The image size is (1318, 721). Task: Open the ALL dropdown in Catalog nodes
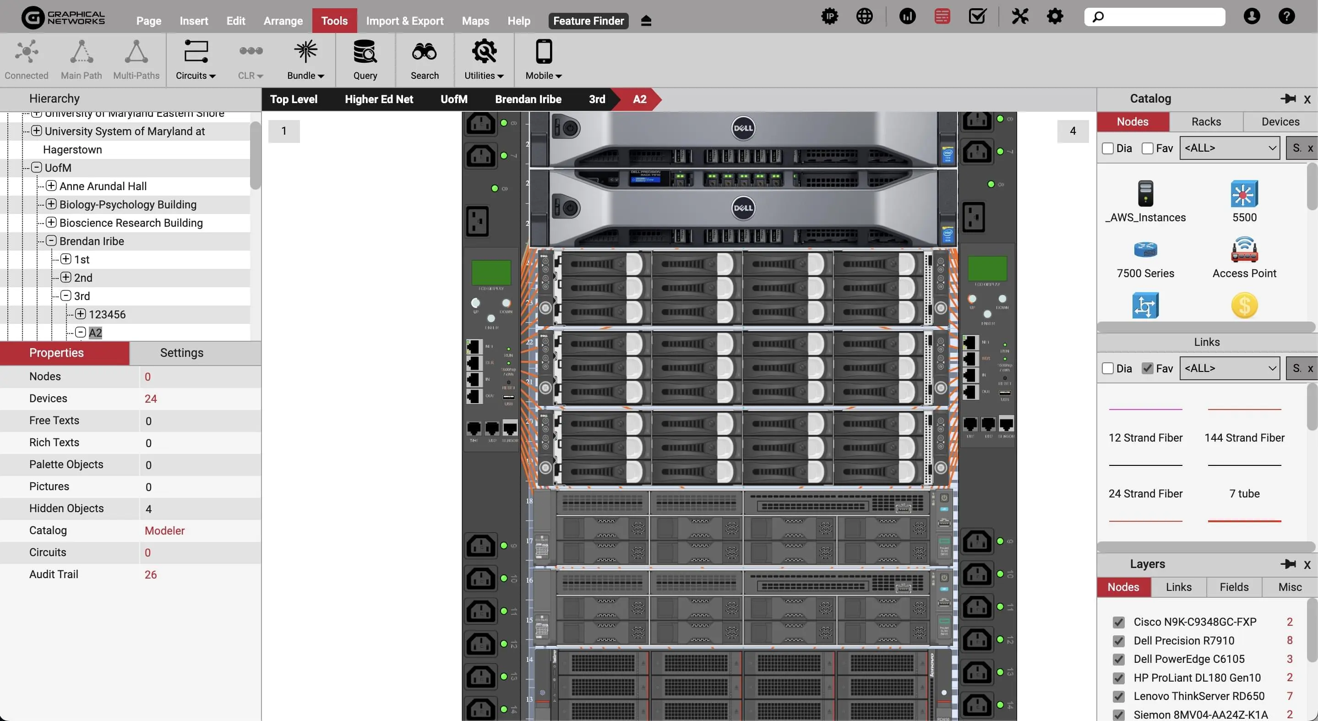click(1230, 148)
